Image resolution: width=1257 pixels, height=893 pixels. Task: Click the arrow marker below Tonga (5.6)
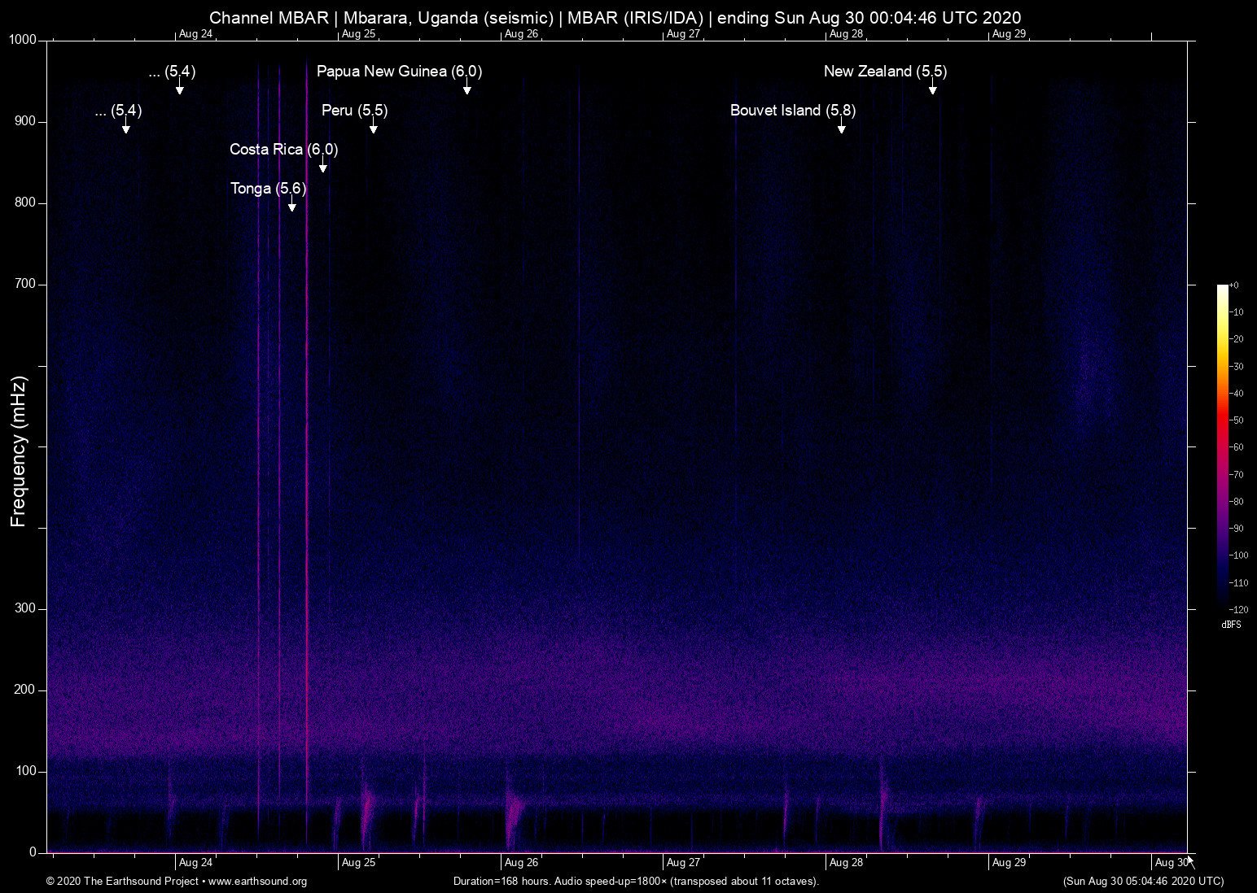(x=291, y=206)
